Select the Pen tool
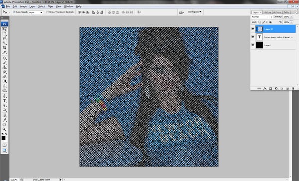The height and width of the screenshot is (181, 299). pos(4,96)
